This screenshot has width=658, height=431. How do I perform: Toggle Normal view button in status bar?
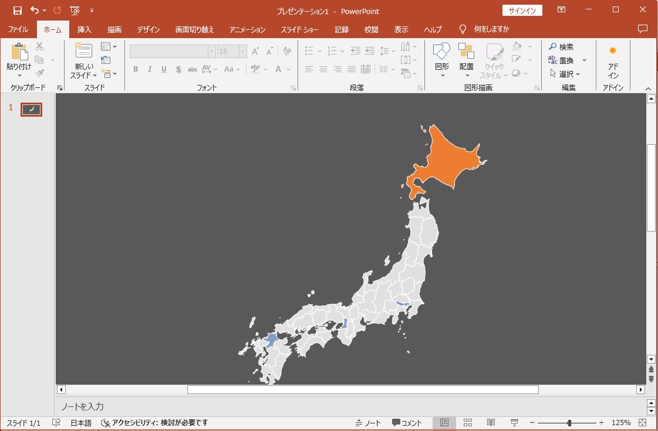(444, 423)
